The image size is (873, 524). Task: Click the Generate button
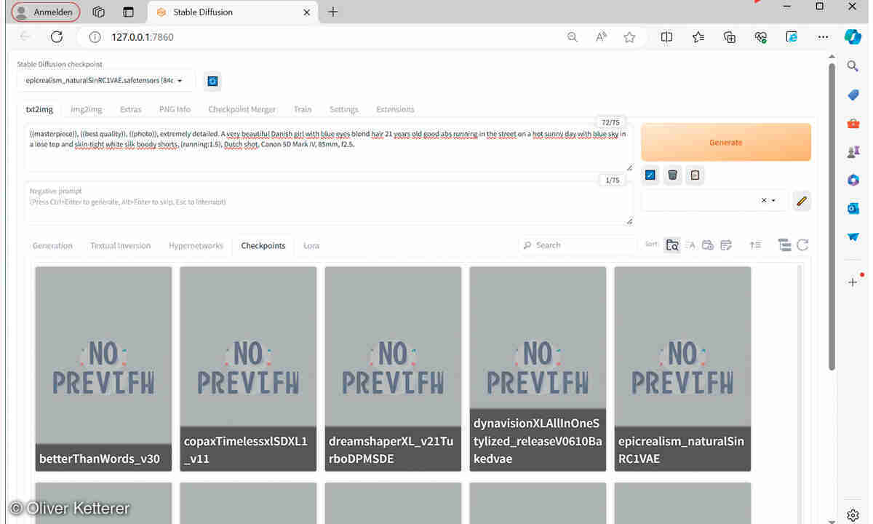click(x=725, y=142)
